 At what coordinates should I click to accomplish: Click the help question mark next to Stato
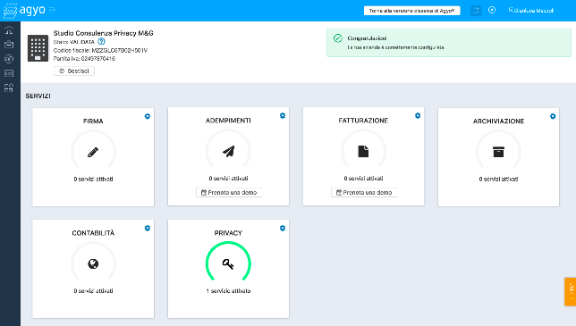coord(101,41)
